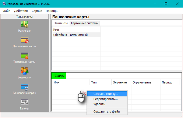Select Сохранить в файл menu entry
183x118 pixels.
tap(106, 112)
